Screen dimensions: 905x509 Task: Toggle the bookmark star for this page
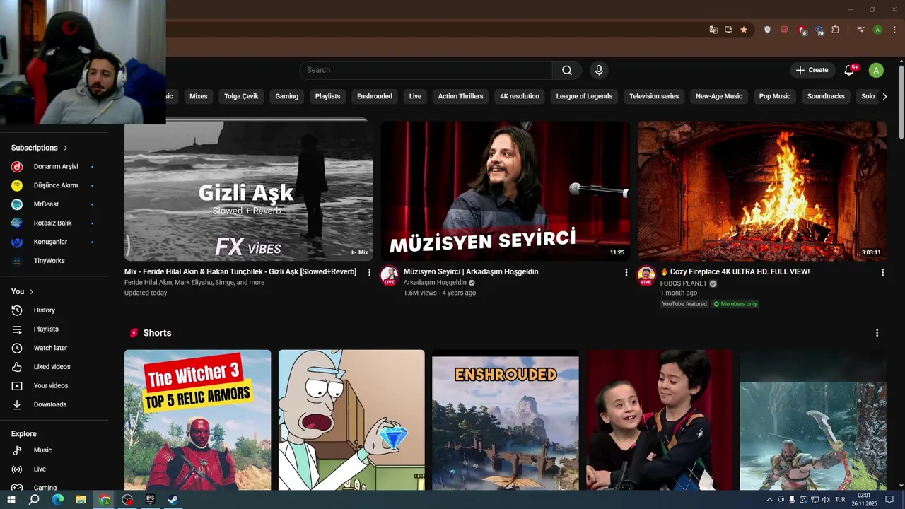pyautogui.click(x=744, y=30)
